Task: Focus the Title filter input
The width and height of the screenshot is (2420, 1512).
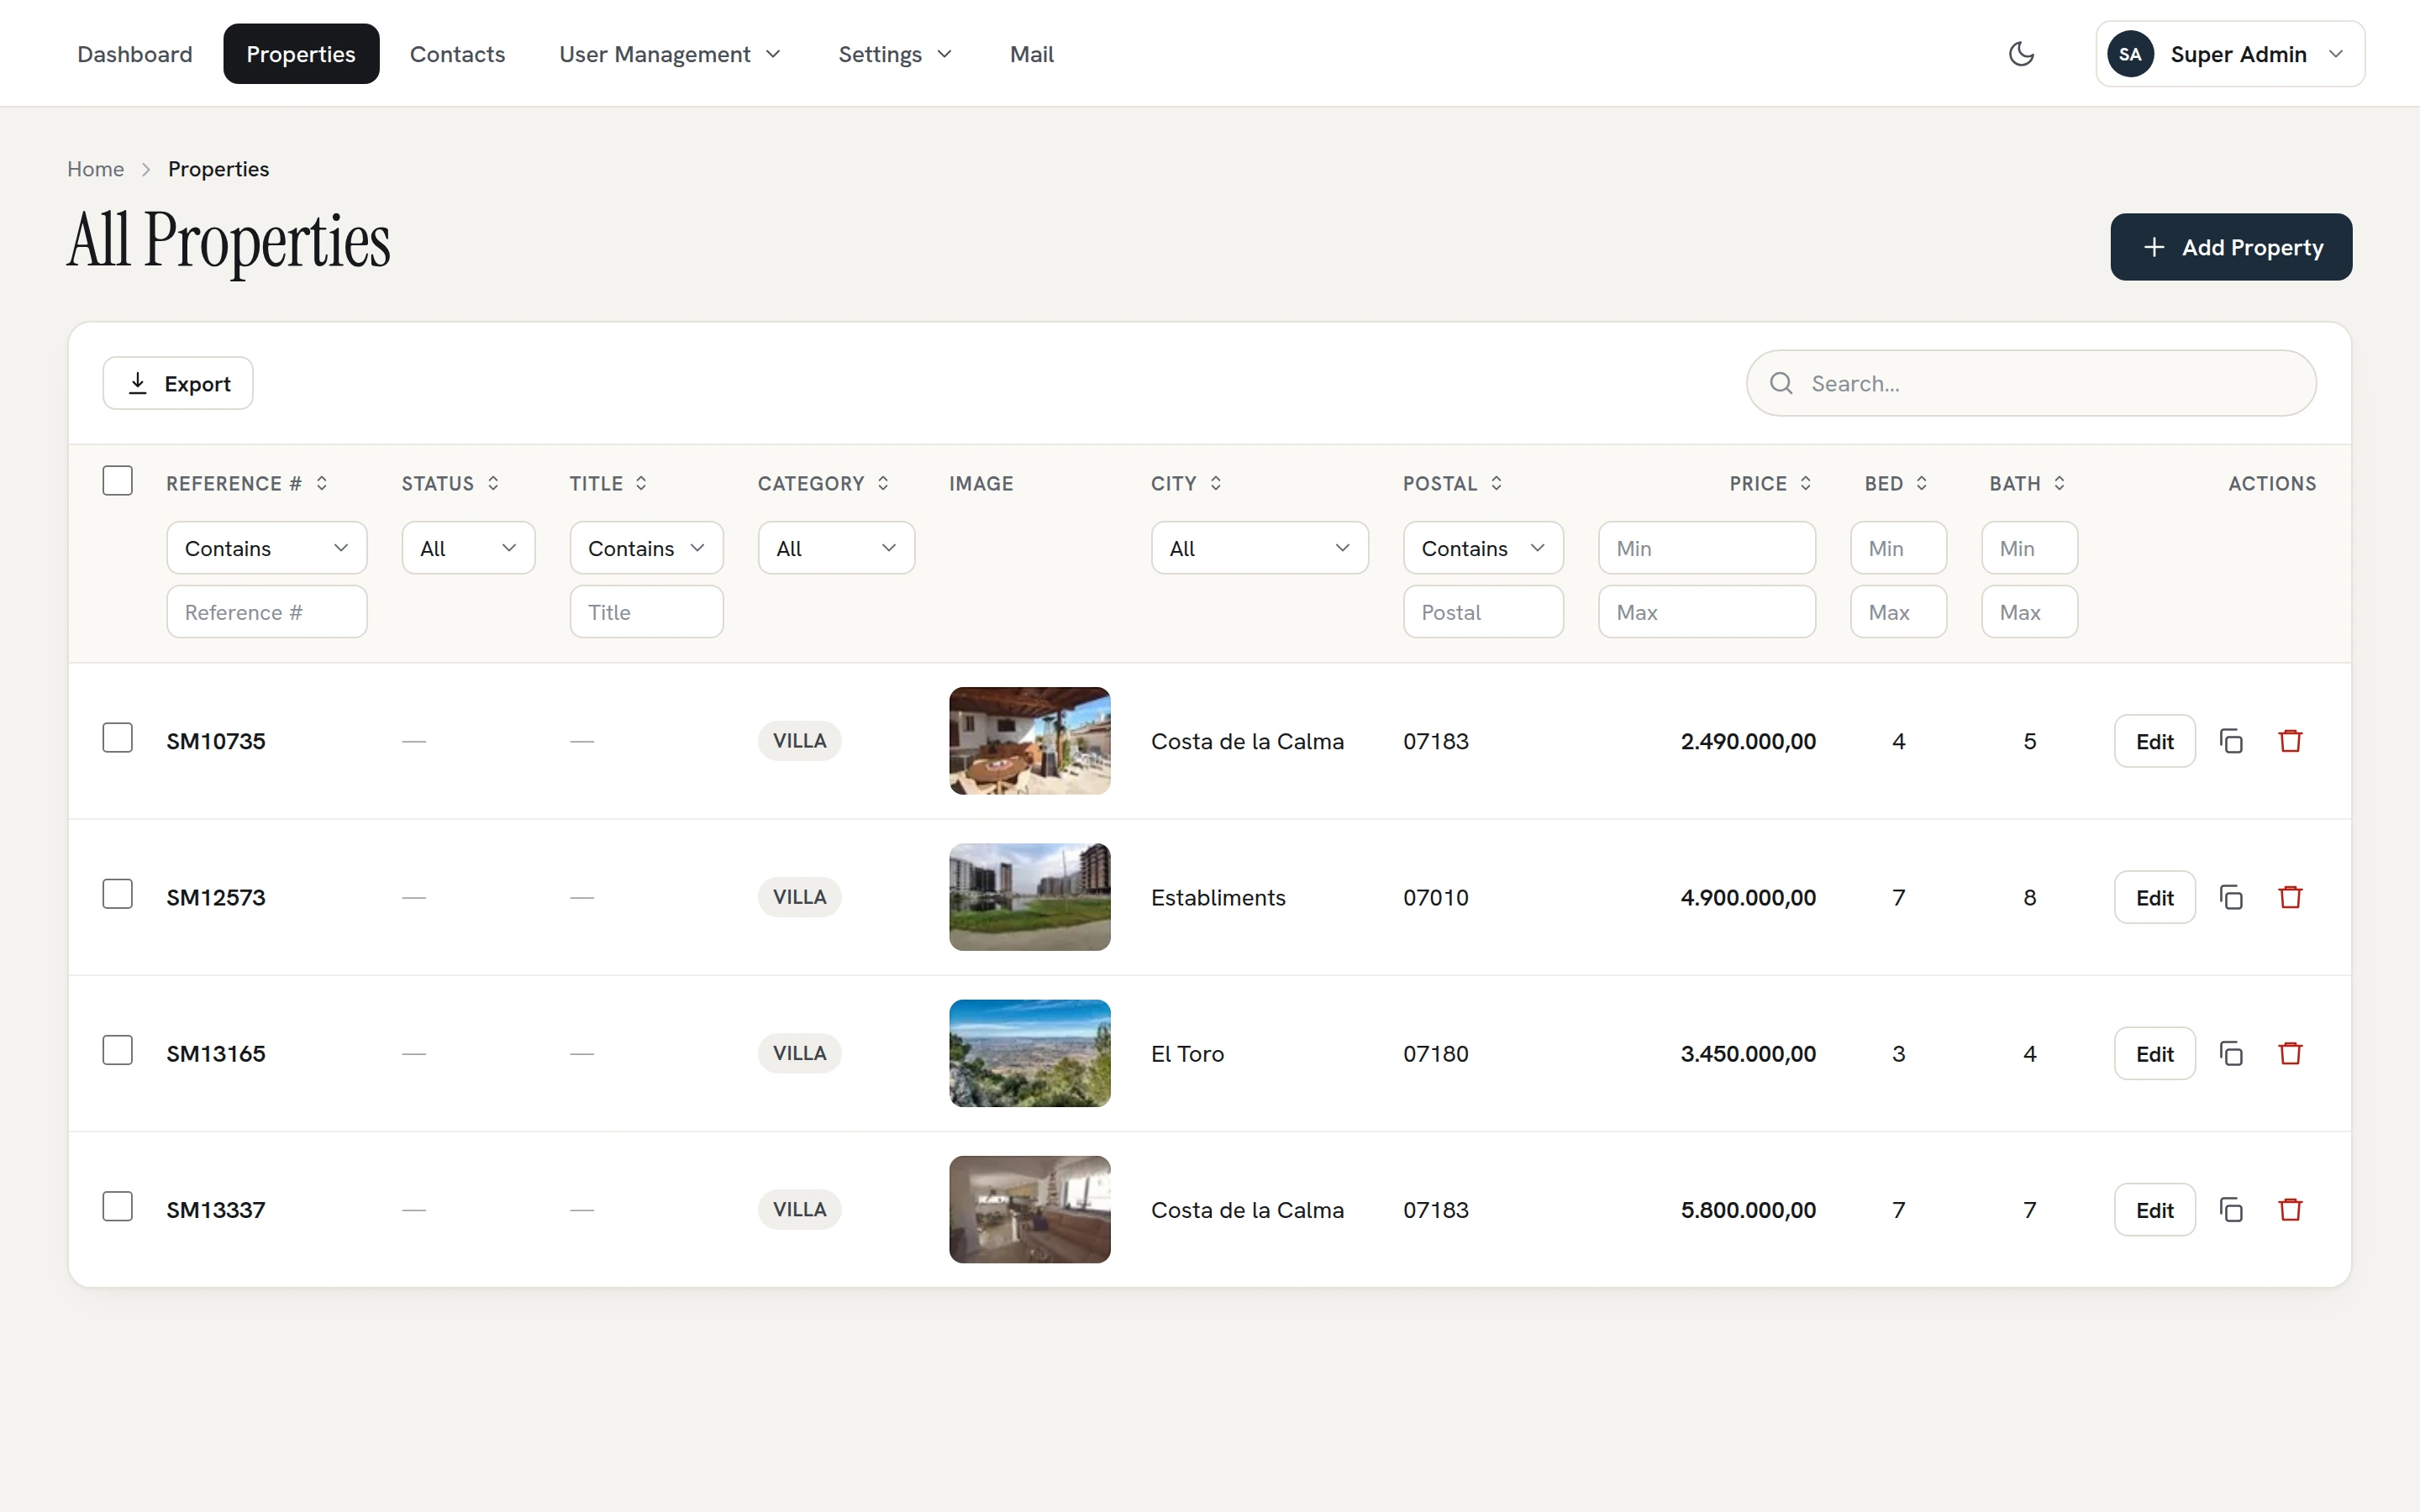Action: pos(646,612)
